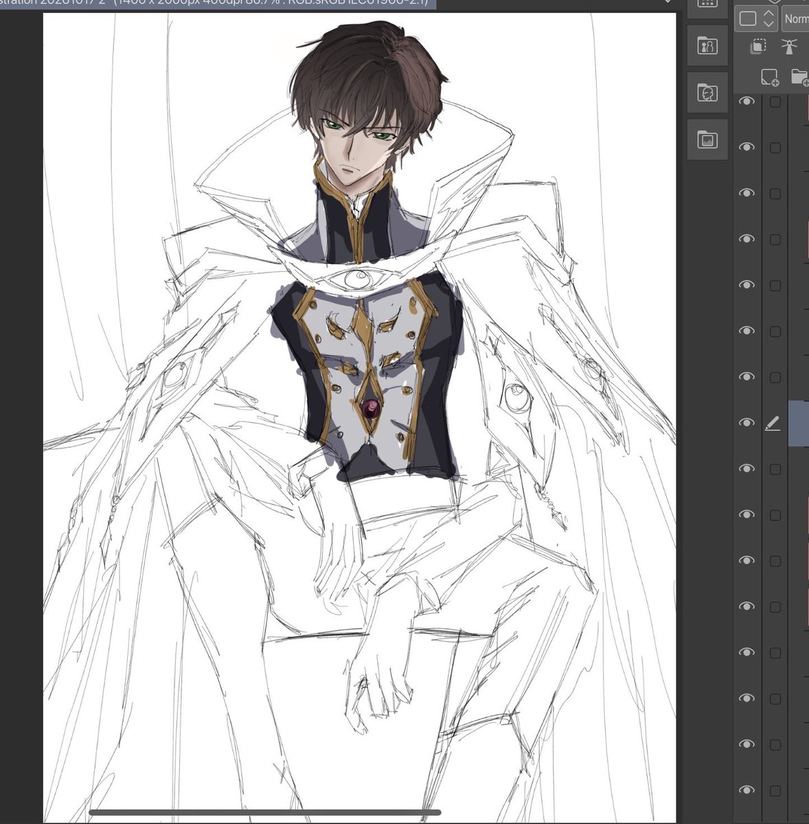Click the New Layer Folder icon
The width and height of the screenshot is (809, 824).
click(x=799, y=77)
